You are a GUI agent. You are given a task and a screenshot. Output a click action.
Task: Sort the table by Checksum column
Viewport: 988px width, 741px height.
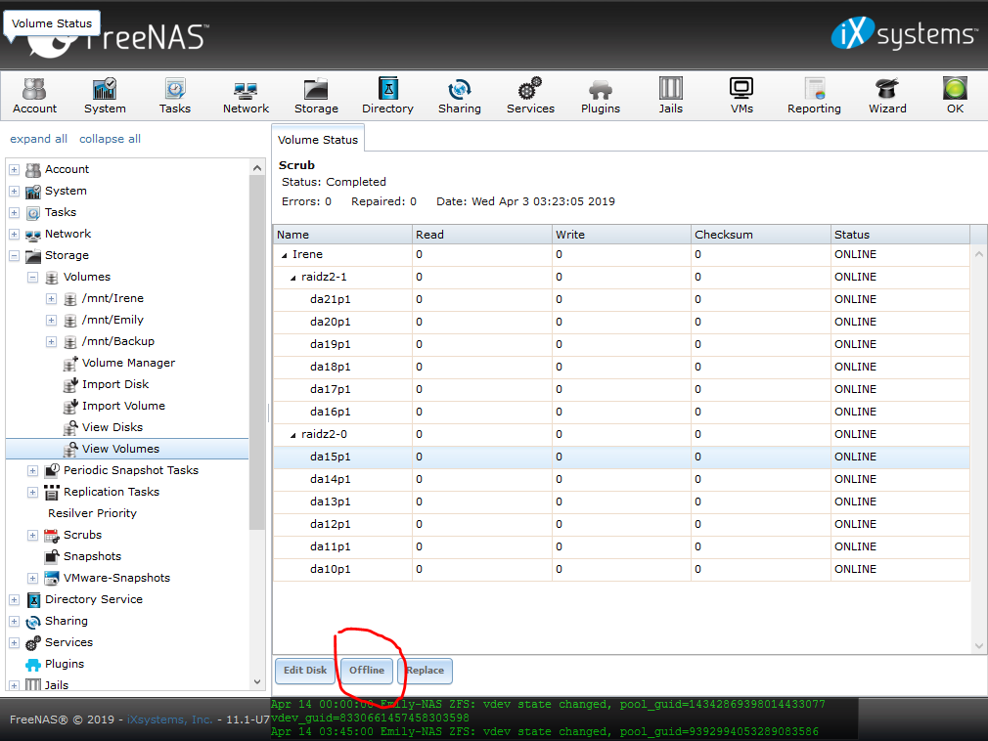click(760, 235)
